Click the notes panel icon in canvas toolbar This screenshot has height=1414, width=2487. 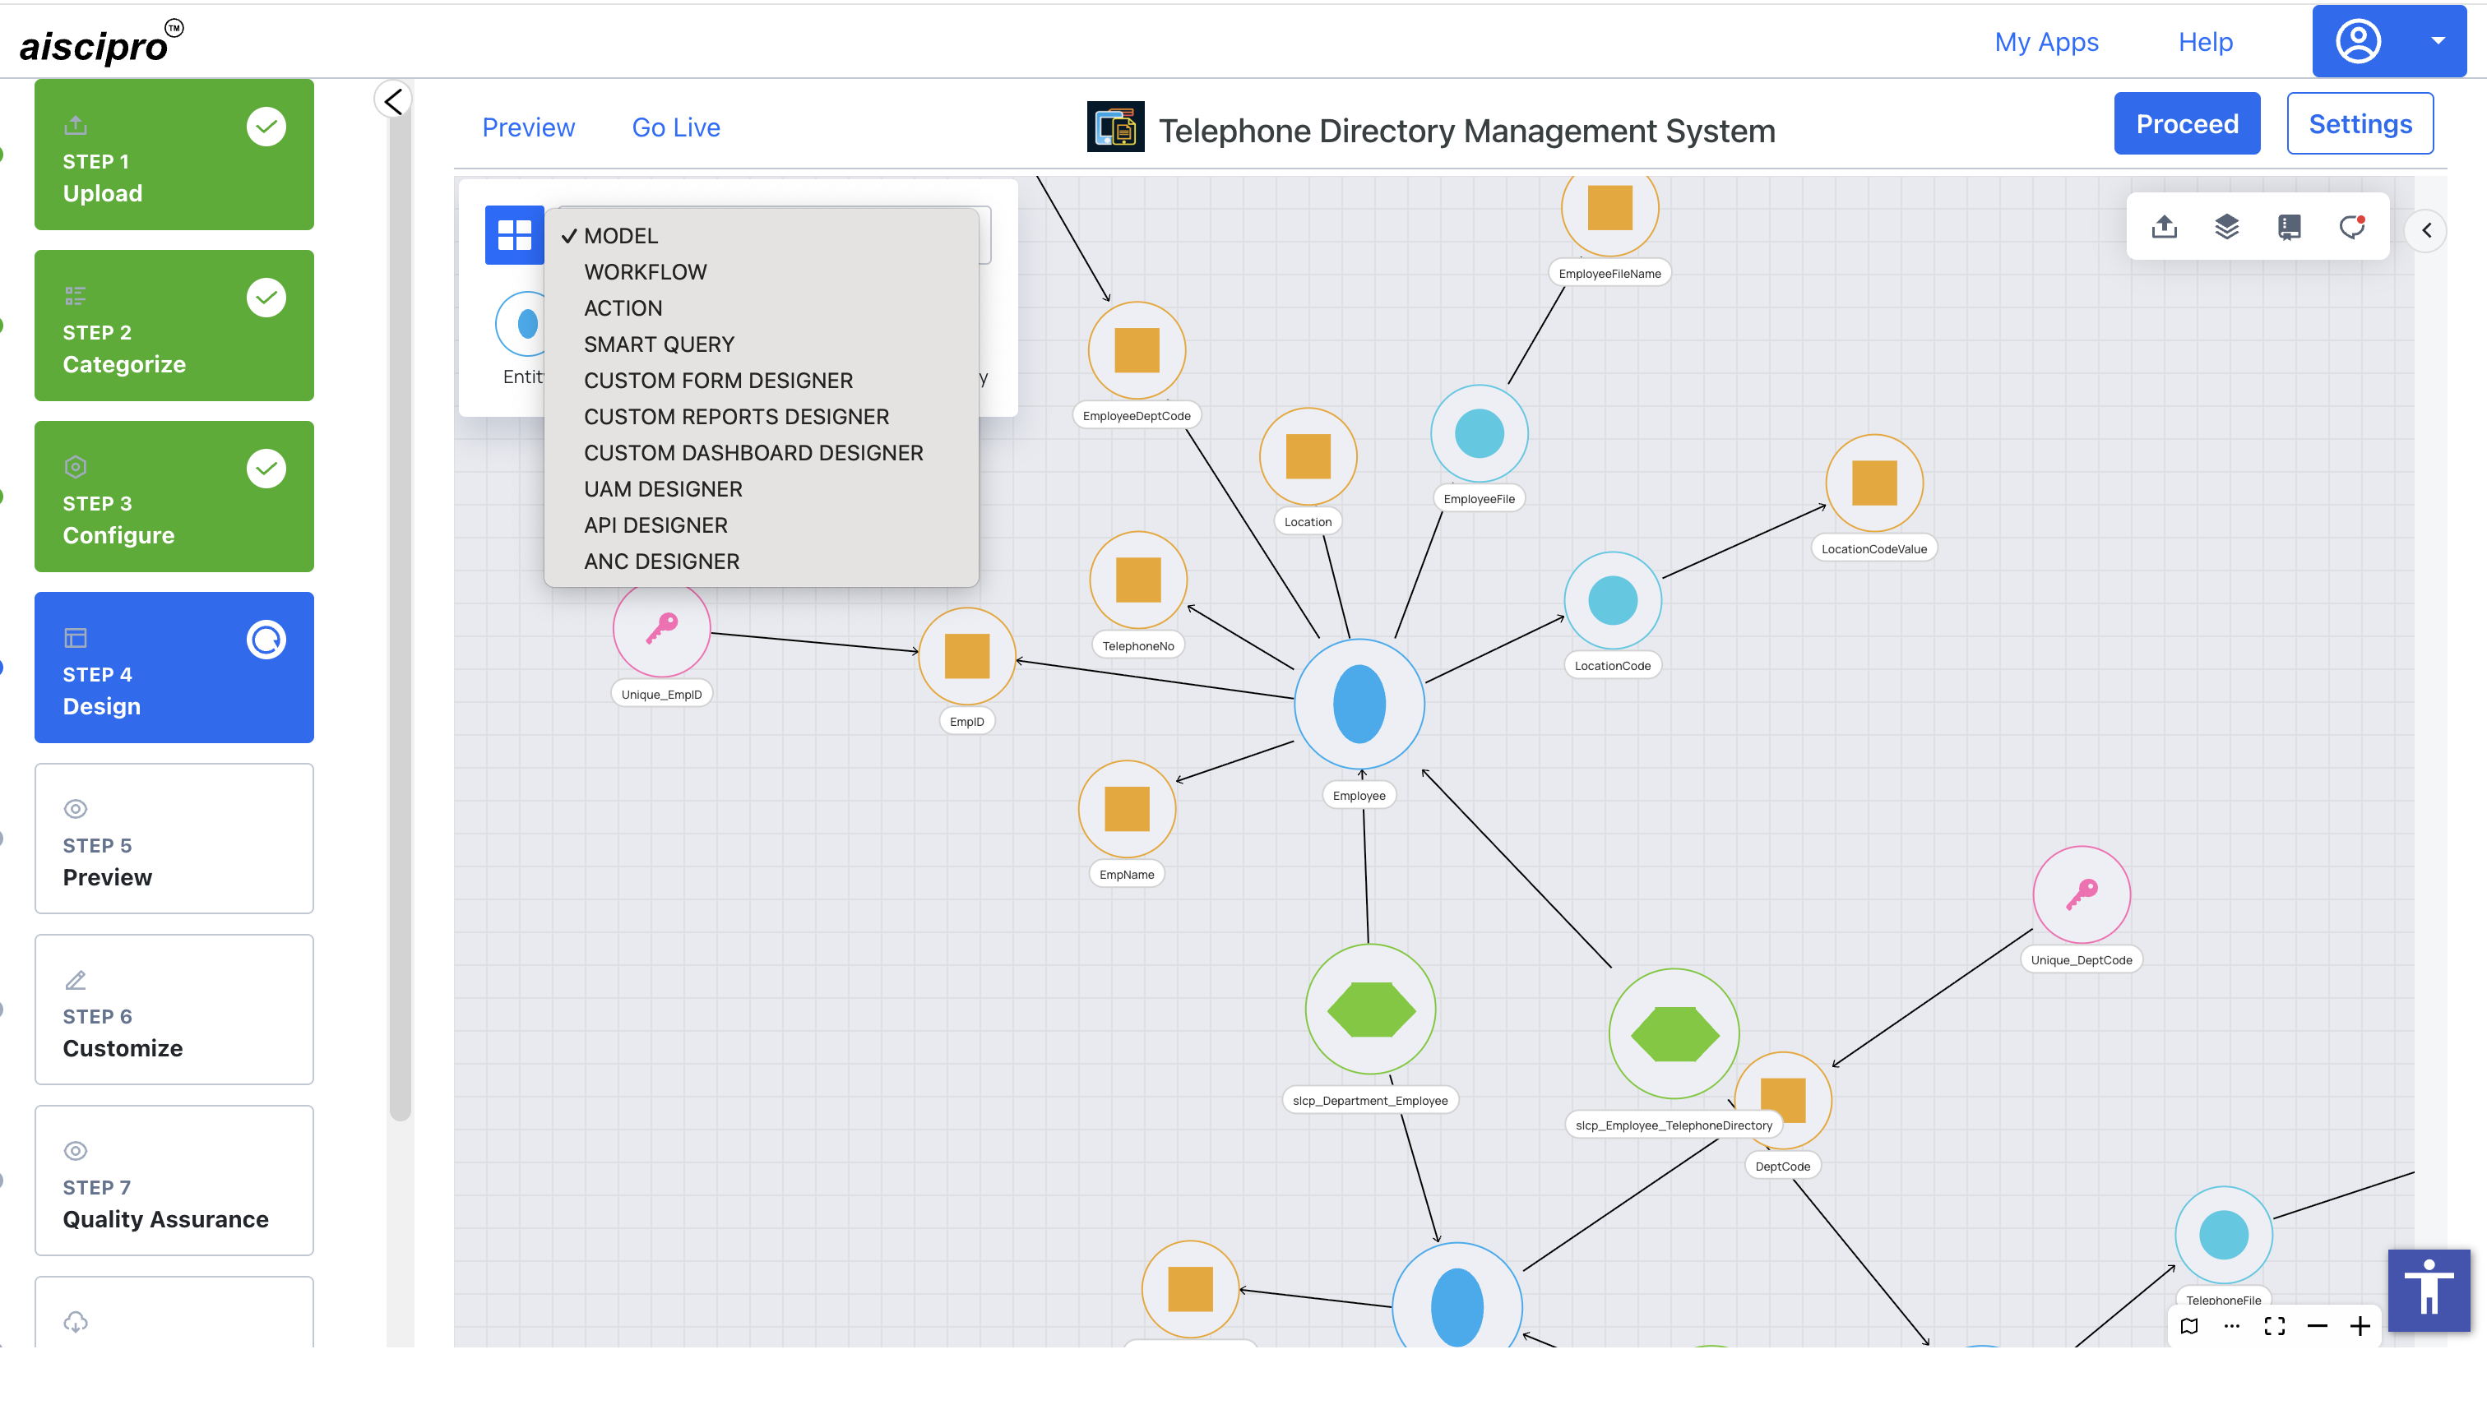pos(2289,227)
